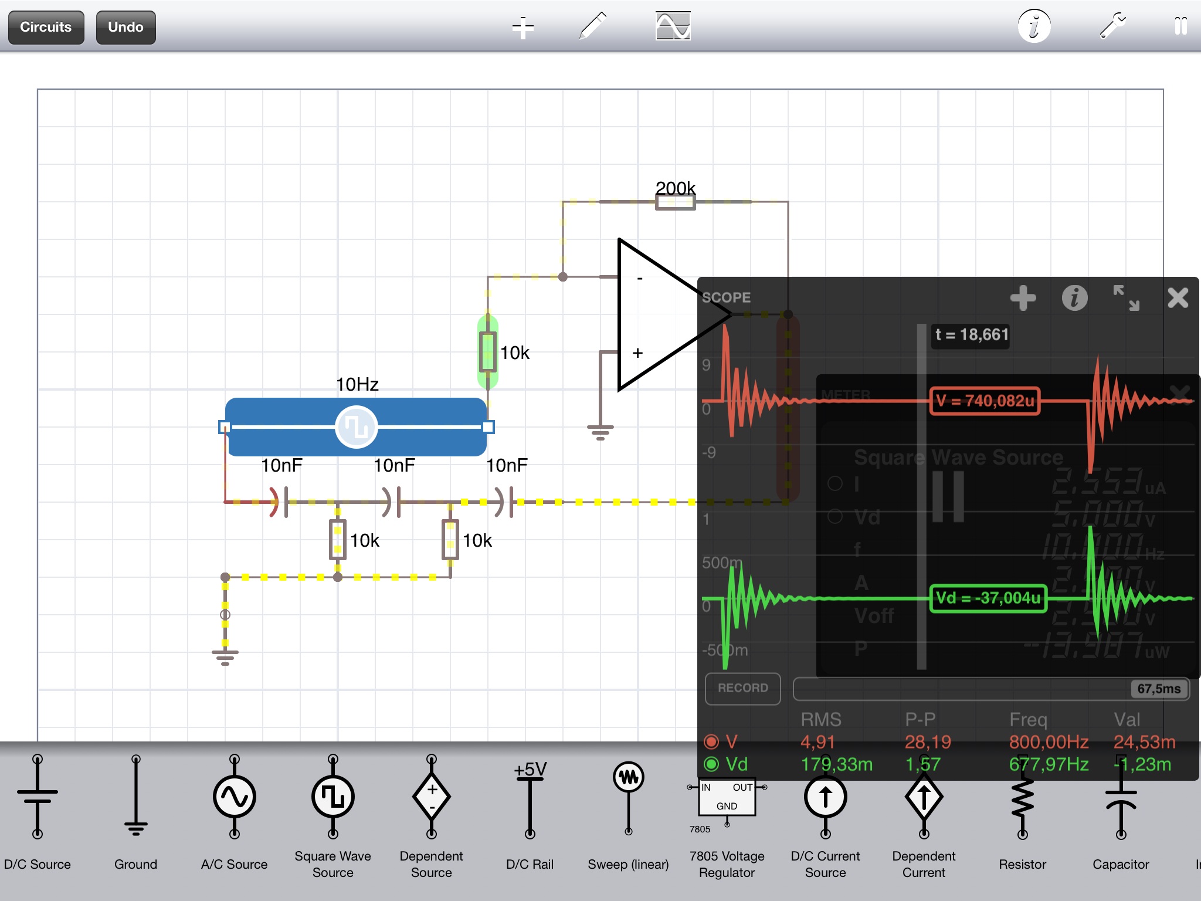Toggle the green Vd signal radio
The height and width of the screenshot is (901, 1201).
[711, 764]
